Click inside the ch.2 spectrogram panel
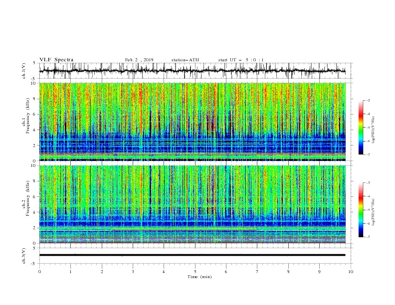Viewport: 395px width, 305px height. pos(192,204)
